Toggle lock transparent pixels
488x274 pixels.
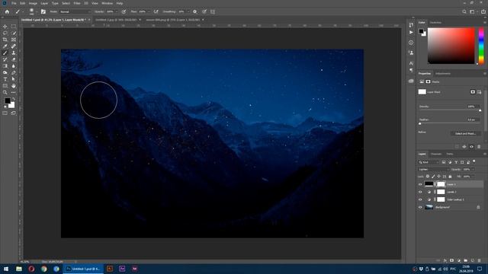tap(428, 177)
